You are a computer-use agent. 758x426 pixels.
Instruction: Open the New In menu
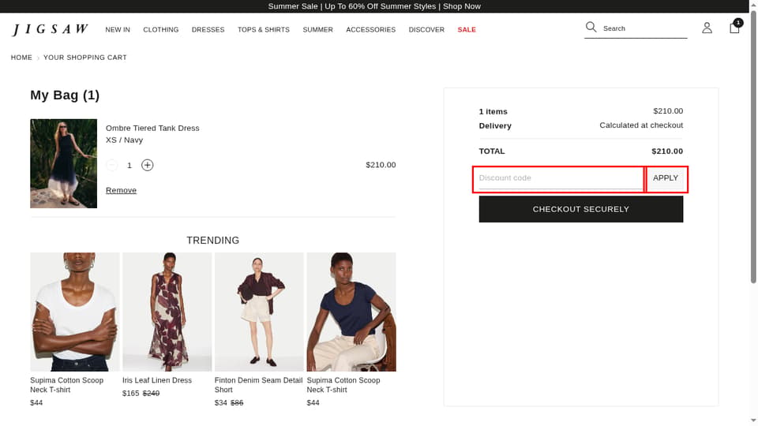coord(118,29)
